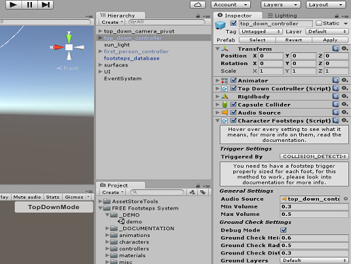Toggle Mute audio in the Game view
The height and width of the screenshot is (264, 351).
click(27, 197)
